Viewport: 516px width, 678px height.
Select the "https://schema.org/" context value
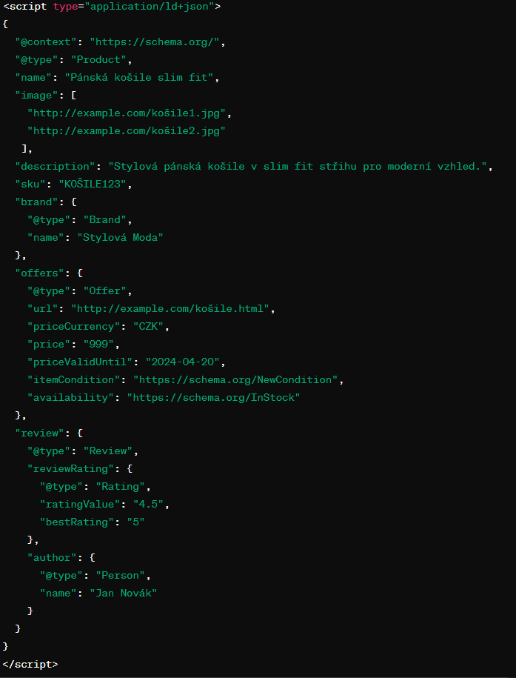158,42
